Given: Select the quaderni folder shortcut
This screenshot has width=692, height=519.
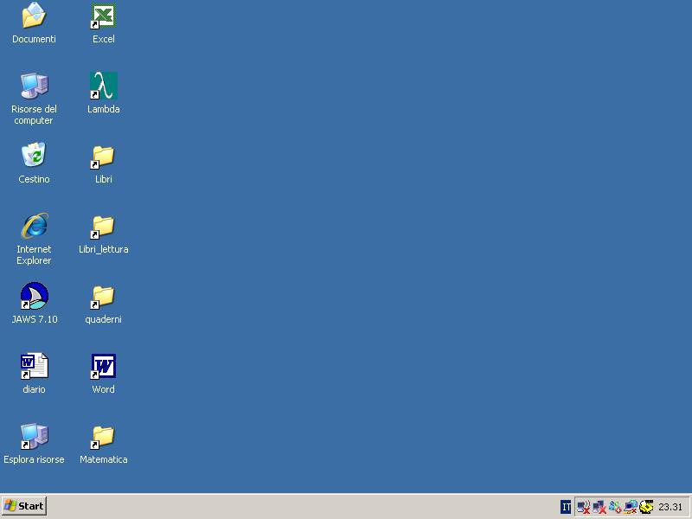Looking at the screenshot, I should 103,297.
